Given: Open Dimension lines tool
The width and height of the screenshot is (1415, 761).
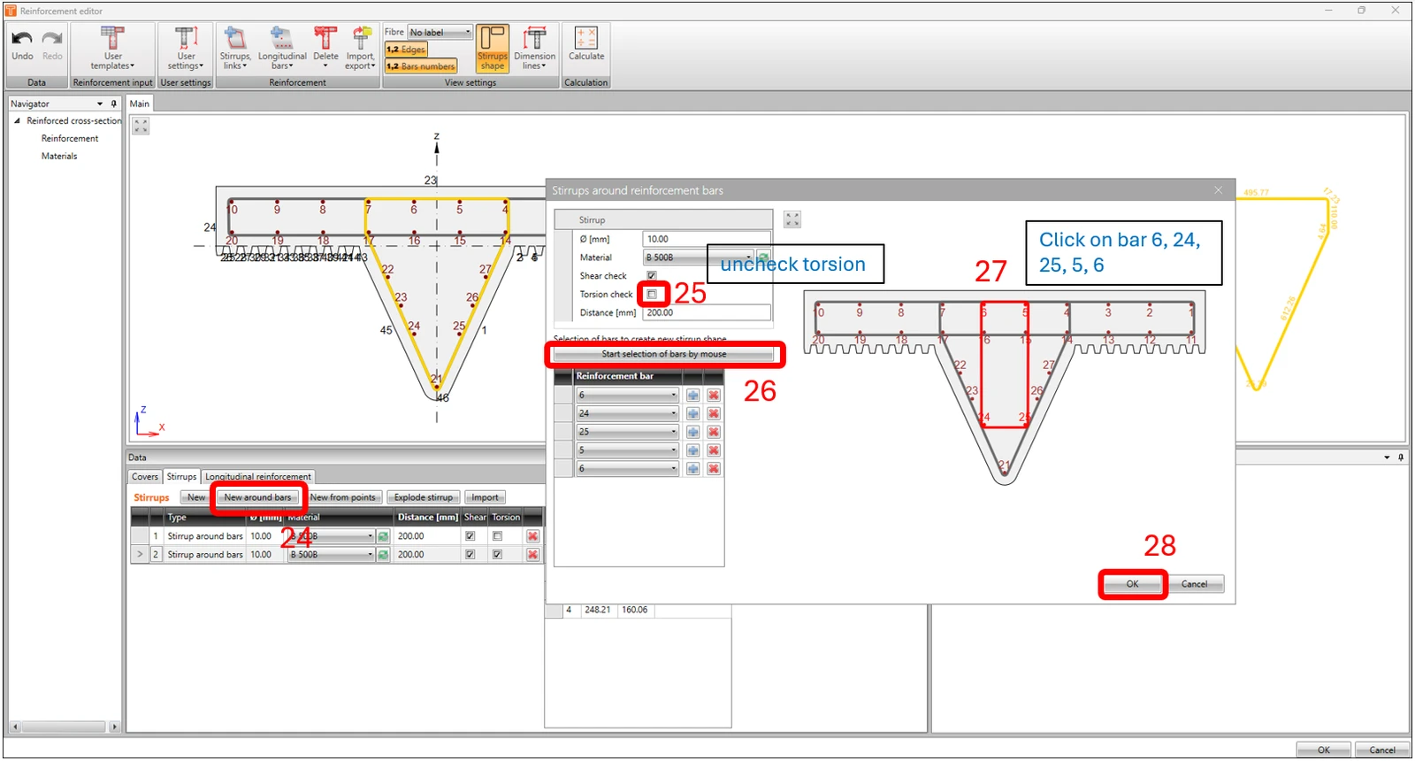Looking at the screenshot, I should coord(534,49).
